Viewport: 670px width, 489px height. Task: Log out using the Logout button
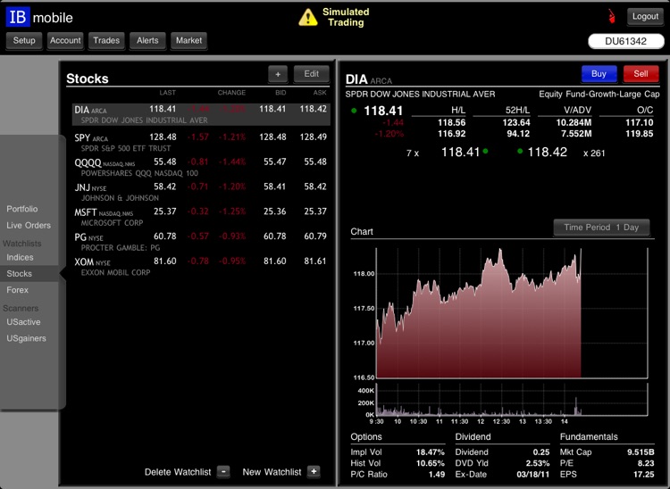coord(645,17)
